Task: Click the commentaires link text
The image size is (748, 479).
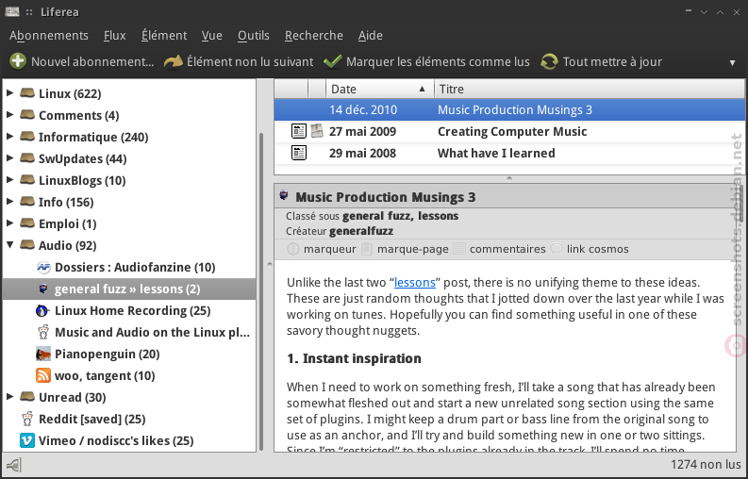Action: click(507, 249)
